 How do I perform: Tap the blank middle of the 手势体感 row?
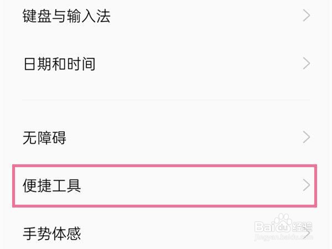177,234
